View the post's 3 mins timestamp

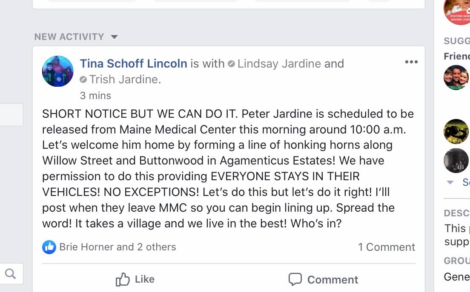[x=95, y=96]
